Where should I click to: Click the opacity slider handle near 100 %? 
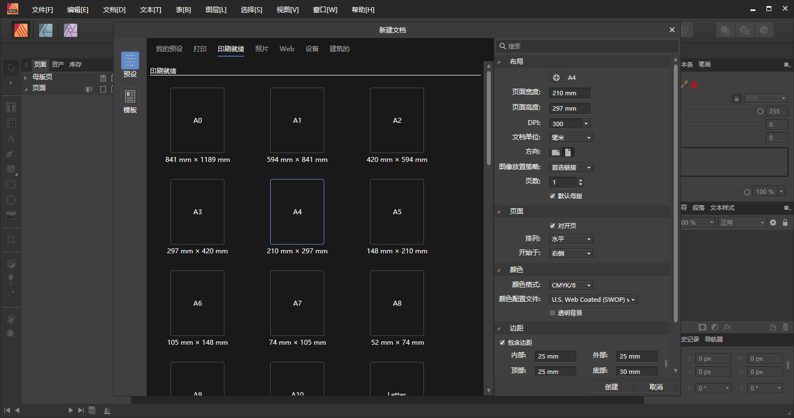(747, 192)
